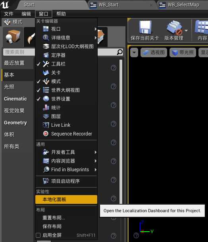The width and height of the screenshot is (208, 242).
Task: Open the 定序器 sequencer panel
Action: [x=66, y=55]
